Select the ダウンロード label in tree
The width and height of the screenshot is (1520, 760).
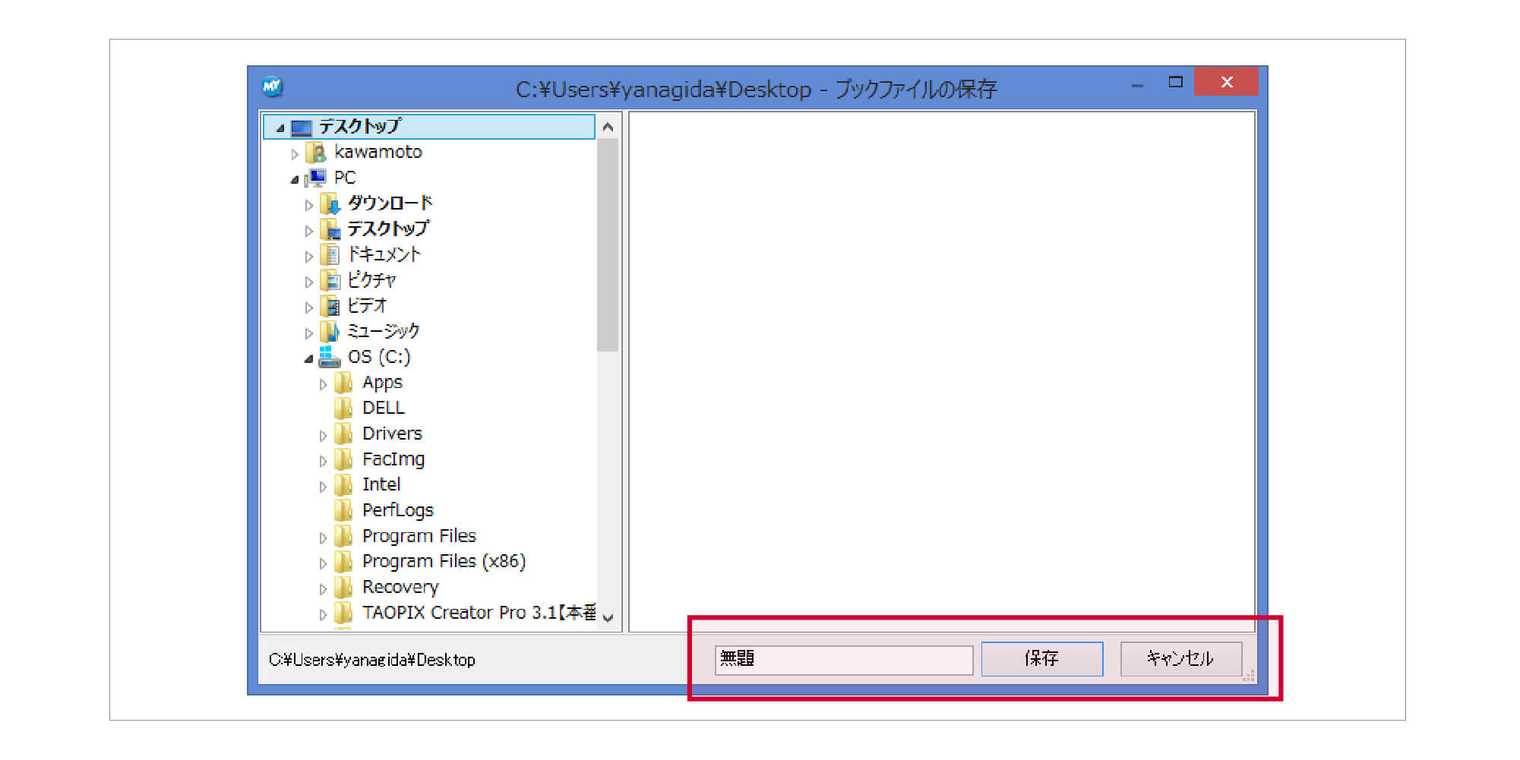tap(390, 203)
